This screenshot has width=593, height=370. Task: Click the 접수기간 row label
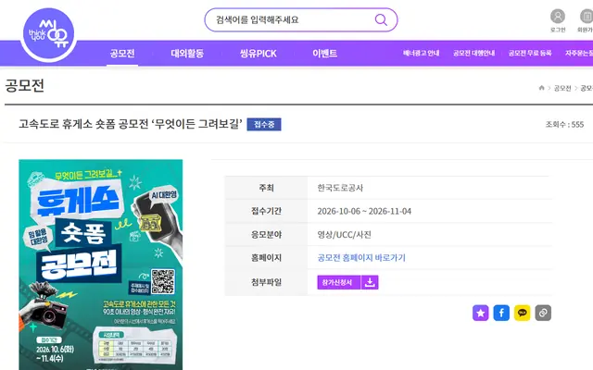click(x=266, y=211)
